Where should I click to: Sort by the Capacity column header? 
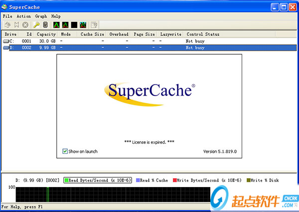[46, 34]
